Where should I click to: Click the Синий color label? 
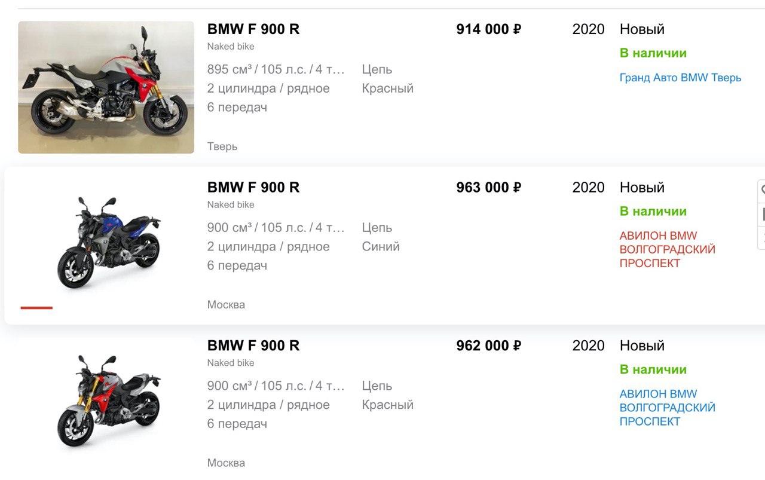pos(381,246)
